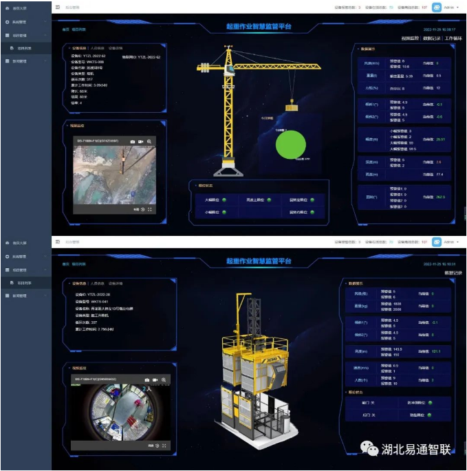Start recording with top video camcorder icon
Image resolution: width=467 pixels, height=471 pixels.
click(141, 141)
